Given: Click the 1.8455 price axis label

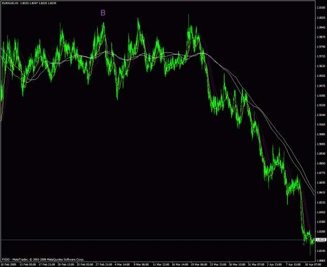Looking at the screenshot, I should [x=321, y=212].
